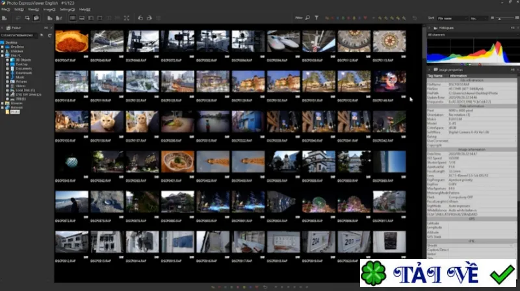Expand the Libraries tree node
The width and height of the screenshot is (520, 291).
click(x=3, y=103)
